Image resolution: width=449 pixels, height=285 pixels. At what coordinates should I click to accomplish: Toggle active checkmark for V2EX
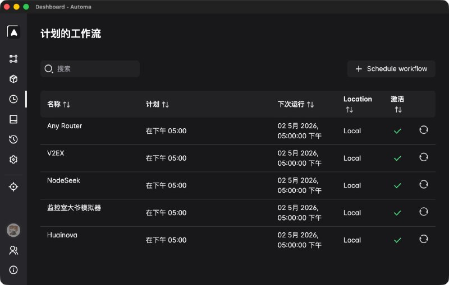point(397,158)
